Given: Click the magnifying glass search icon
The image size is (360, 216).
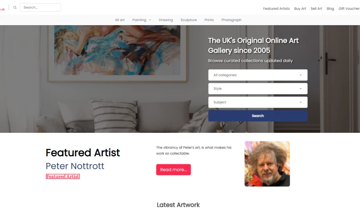Looking at the screenshot, I should pos(15,8).
